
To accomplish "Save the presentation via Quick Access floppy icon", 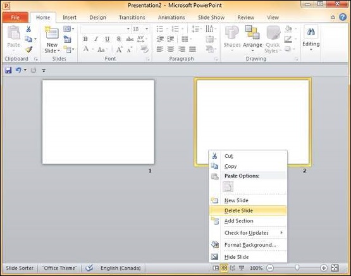I will pyautogui.click(x=8, y=70).
